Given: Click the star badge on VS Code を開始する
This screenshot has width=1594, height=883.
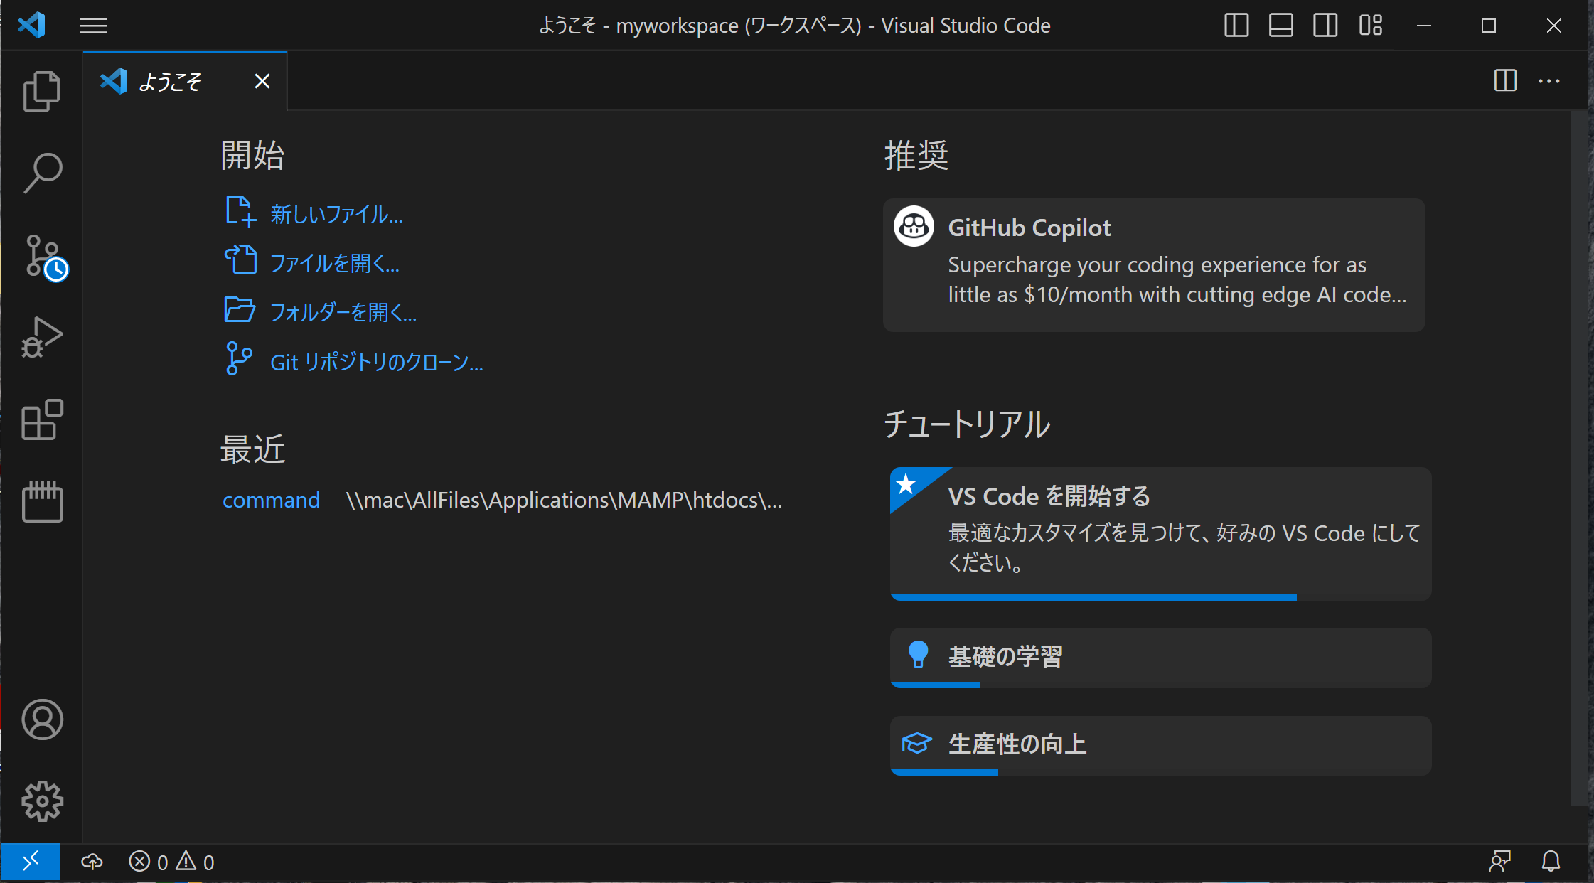Looking at the screenshot, I should (x=906, y=484).
